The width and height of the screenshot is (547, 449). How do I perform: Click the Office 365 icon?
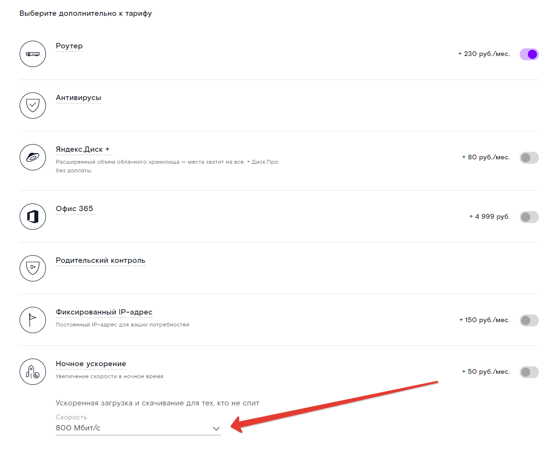click(x=33, y=217)
